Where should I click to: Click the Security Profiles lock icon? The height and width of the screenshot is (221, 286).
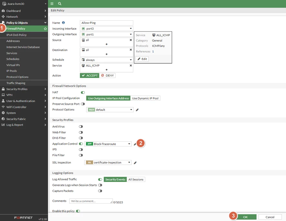pyautogui.click(x=3, y=89)
